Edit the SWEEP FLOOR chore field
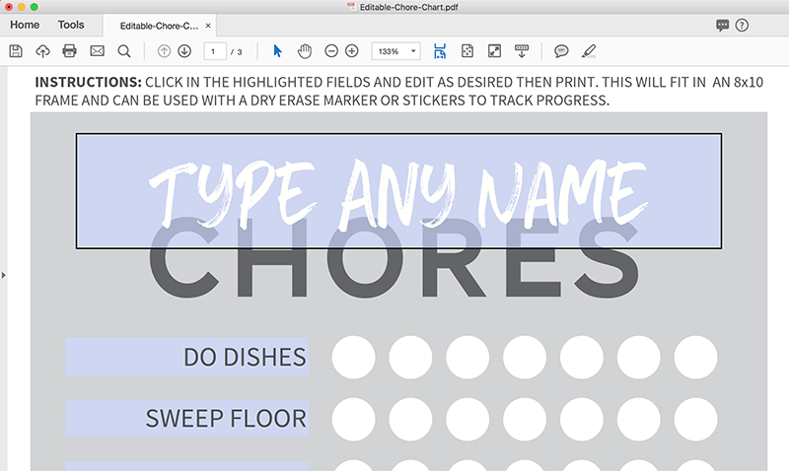The height and width of the screenshot is (471, 789). [x=186, y=418]
